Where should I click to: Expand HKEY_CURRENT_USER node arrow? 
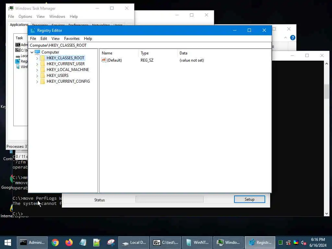pyautogui.click(x=37, y=64)
